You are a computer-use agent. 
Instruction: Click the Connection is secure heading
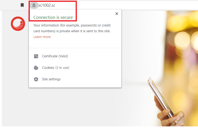tap(53, 17)
